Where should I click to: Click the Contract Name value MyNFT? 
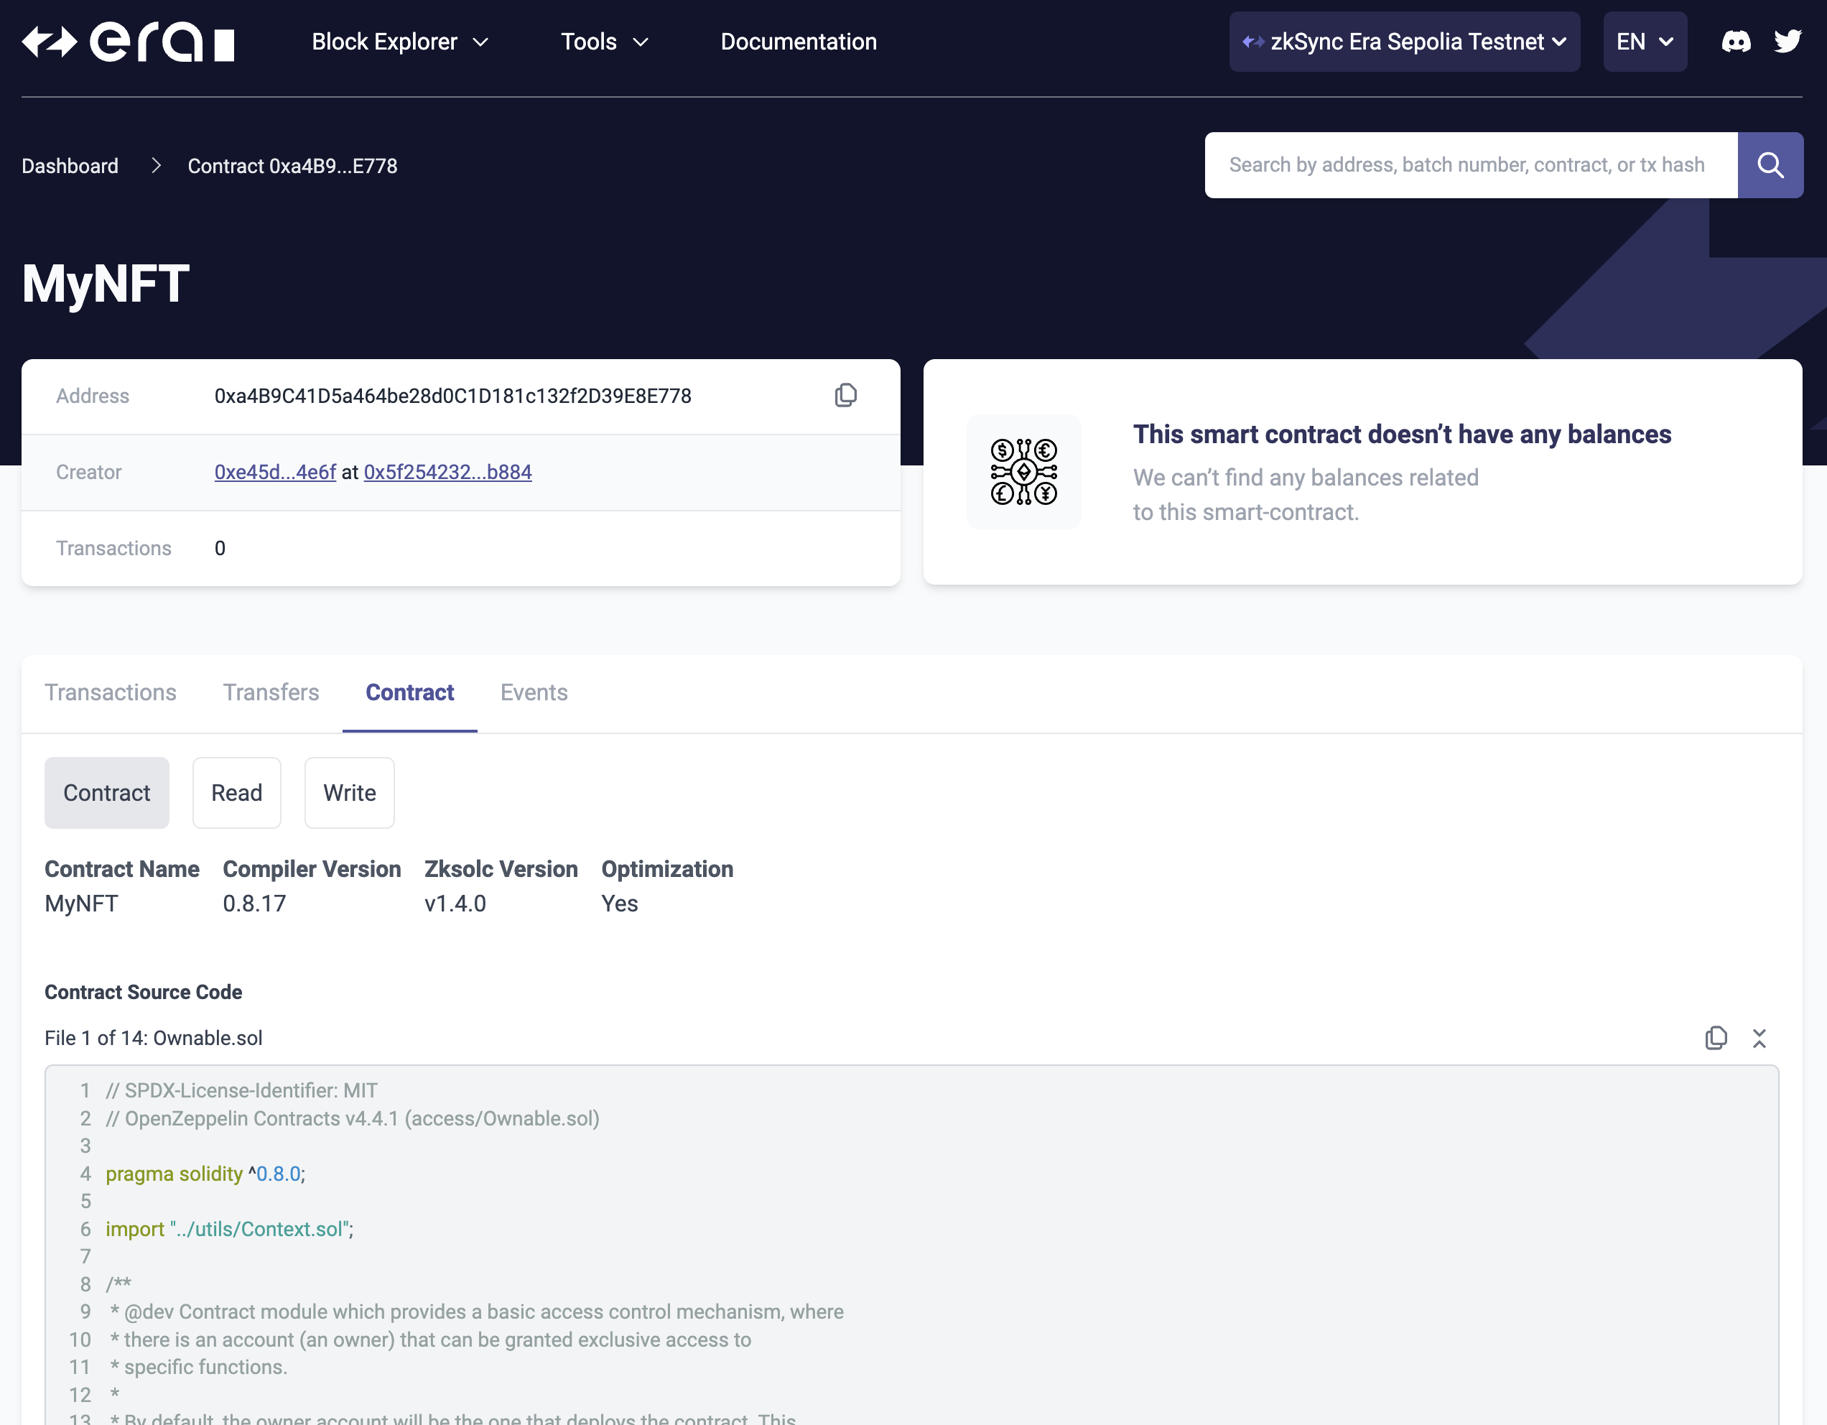(x=81, y=904)
